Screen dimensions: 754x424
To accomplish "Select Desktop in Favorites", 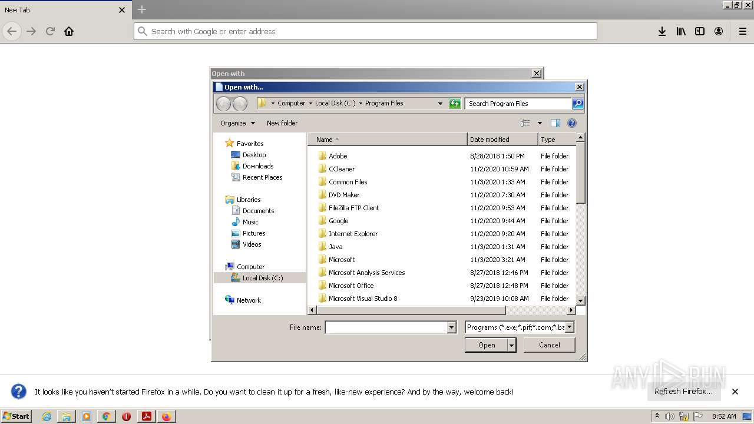I will (x=254, y=155).
